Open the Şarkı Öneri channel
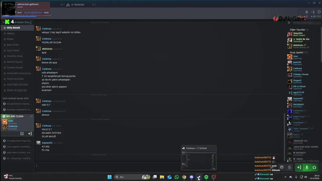Screen dimensions: 322x181 point(17,45)
